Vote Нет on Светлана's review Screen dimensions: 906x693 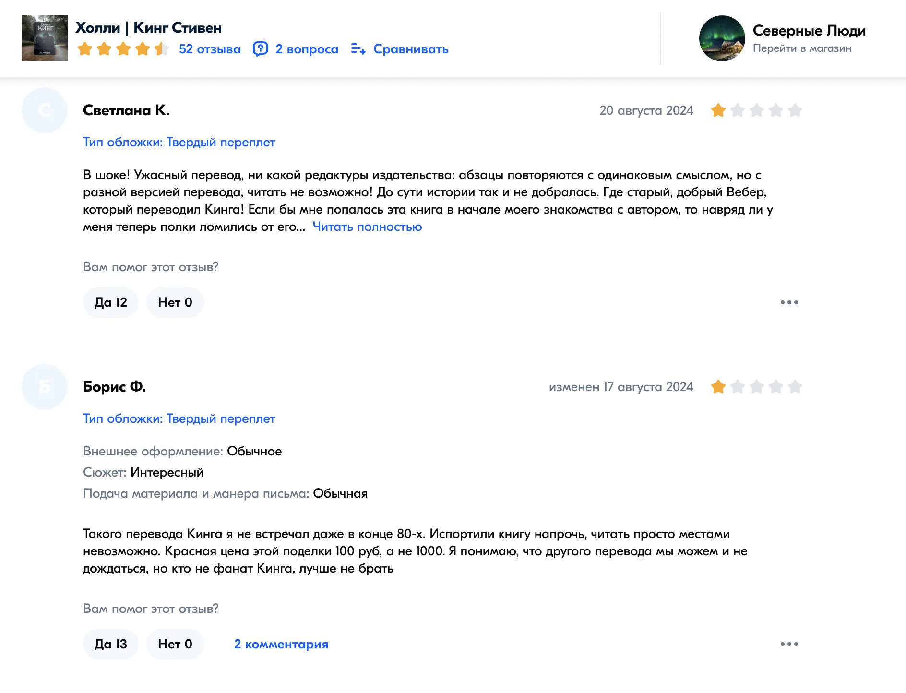[x=175, y=302]
